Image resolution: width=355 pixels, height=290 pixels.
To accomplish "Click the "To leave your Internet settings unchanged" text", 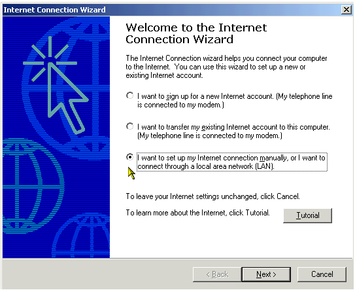I will tap(213, 196).
